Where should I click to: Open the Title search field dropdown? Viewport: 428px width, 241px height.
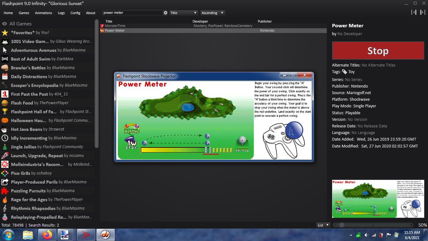pos(183,12)
